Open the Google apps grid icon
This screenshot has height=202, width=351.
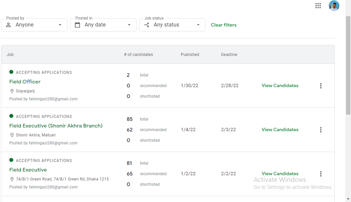pyautogui.click(x=318, y=6)
